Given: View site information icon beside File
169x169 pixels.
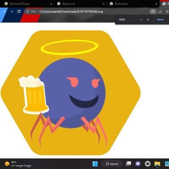Looking at the screenshot, I should point(27,11).
